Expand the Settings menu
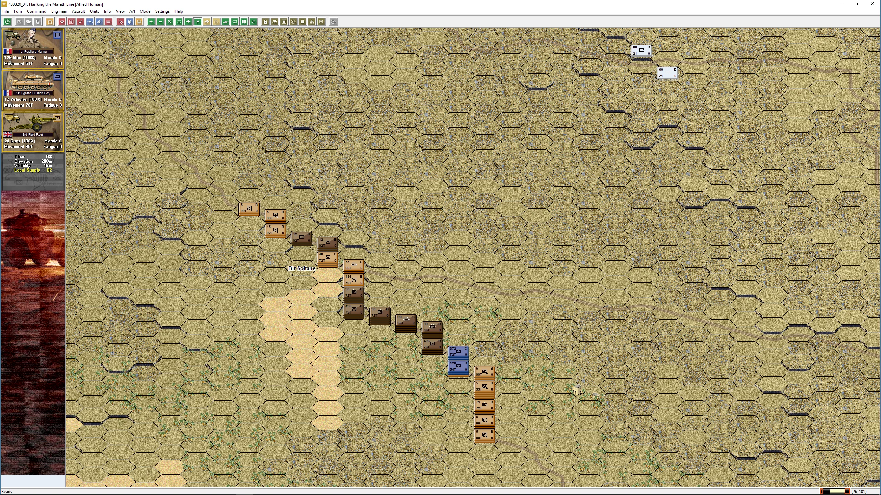Screen dimensions: 881x495 click(162, 11)
